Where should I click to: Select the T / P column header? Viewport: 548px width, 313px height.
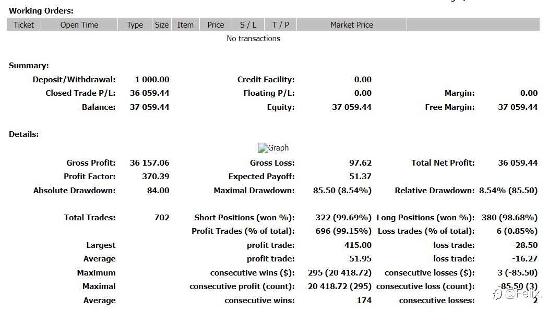pos(281,24)
